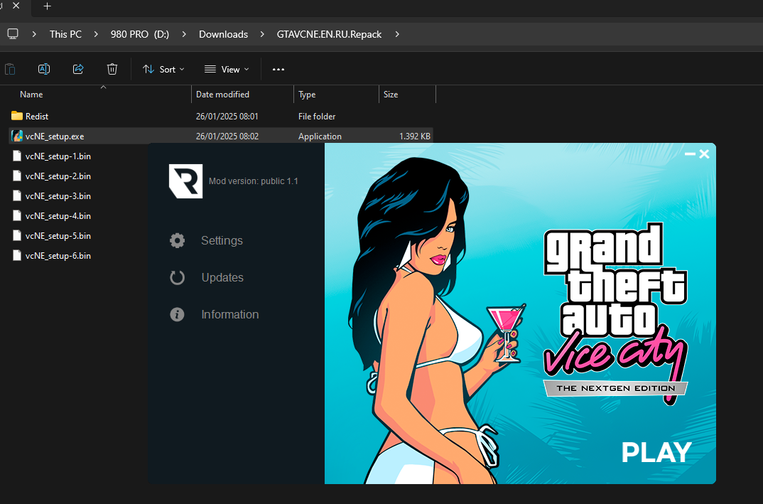Click the Information circle icon
Image resolution: width=763 pixels, height=504 pixels.
177,314
